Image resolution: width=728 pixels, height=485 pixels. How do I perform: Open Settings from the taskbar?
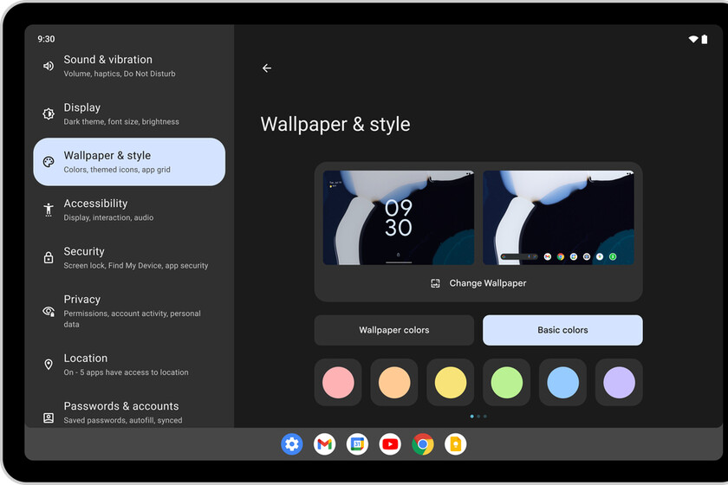(291, 444)
